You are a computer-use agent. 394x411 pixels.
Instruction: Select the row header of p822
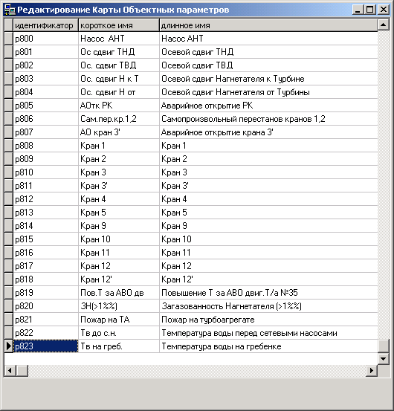click(9, 333)
